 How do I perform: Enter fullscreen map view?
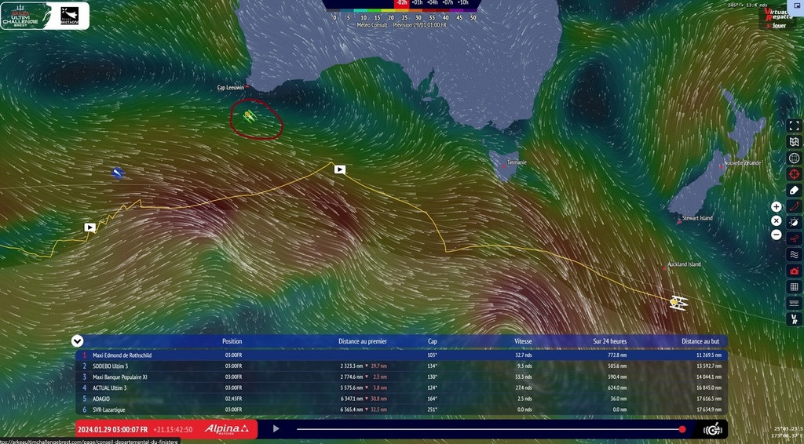point(794,126)
